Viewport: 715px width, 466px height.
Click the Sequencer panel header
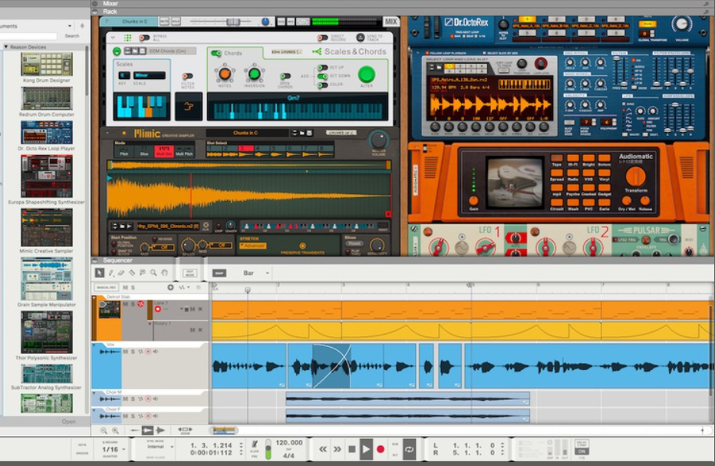117,260
